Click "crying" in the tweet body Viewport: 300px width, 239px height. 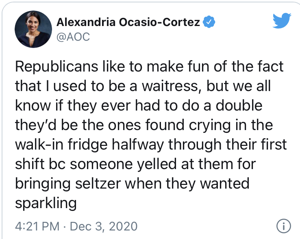[x=210, y=125]
